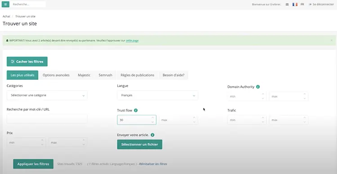Click the French flag icon
337x174 pixels.
click(295, 4)
